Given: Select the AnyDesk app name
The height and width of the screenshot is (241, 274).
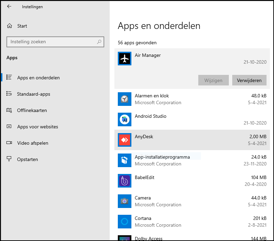Looking at the screenshot, I should click(x=144, y=136).
